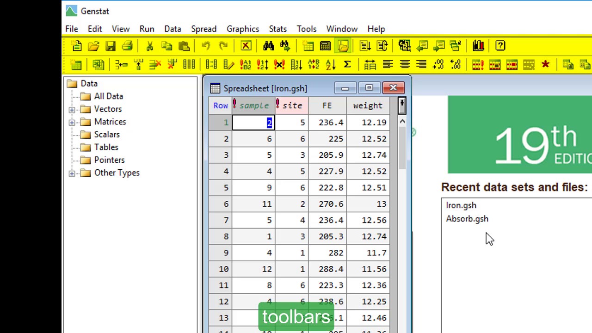The image size is (592, 333).
Task: Click the new spreadsheet grid icon in top toolbar
Action: point(308,46)
